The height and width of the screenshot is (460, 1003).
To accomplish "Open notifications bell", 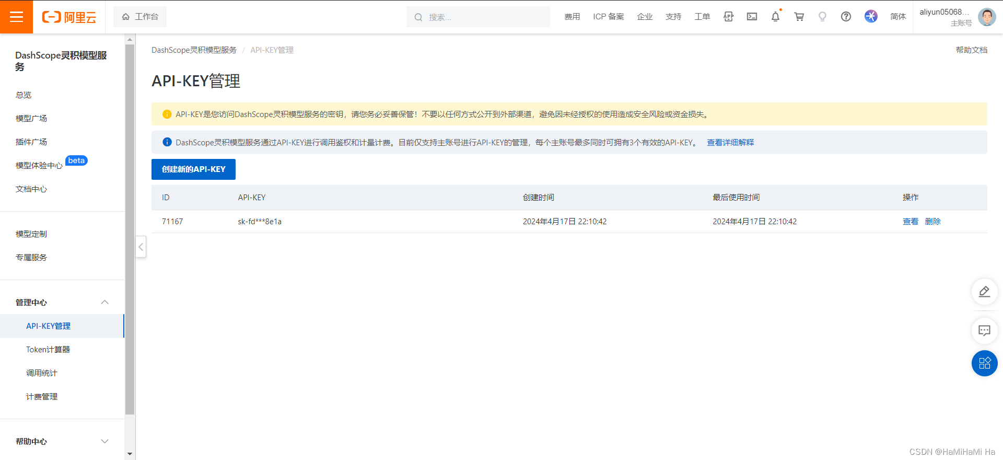I will 776,17.
